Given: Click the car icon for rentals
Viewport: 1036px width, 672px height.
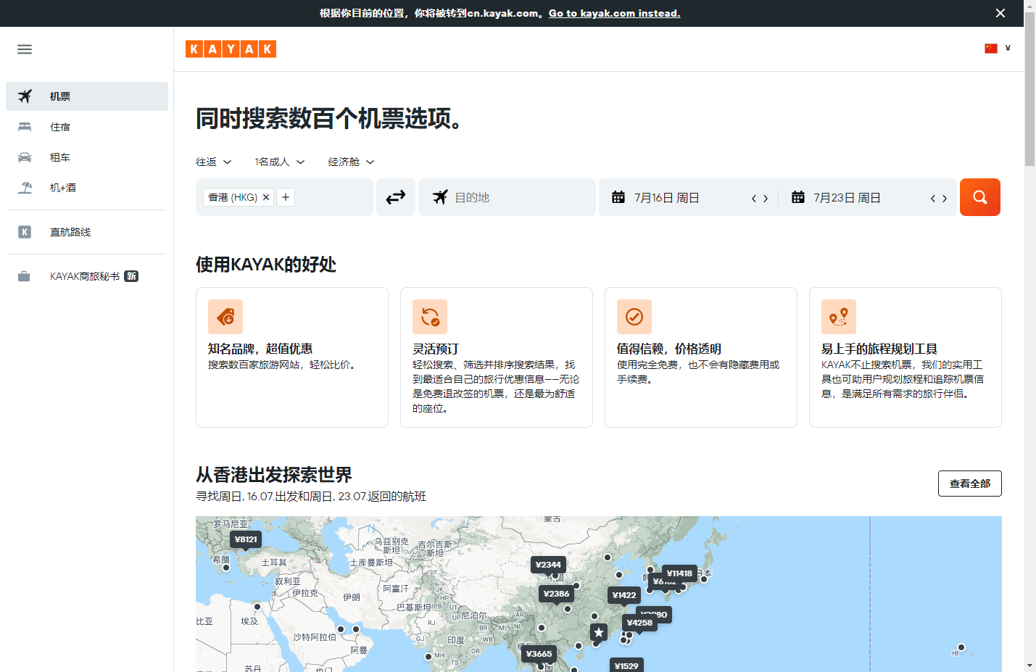Looking at the screenshot, I should click(x=25, y=157).
